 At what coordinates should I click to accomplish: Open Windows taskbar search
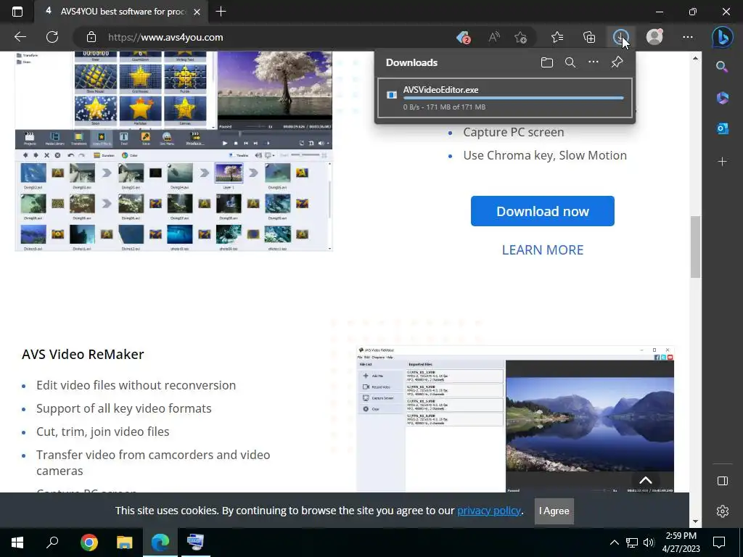point(52,542)
